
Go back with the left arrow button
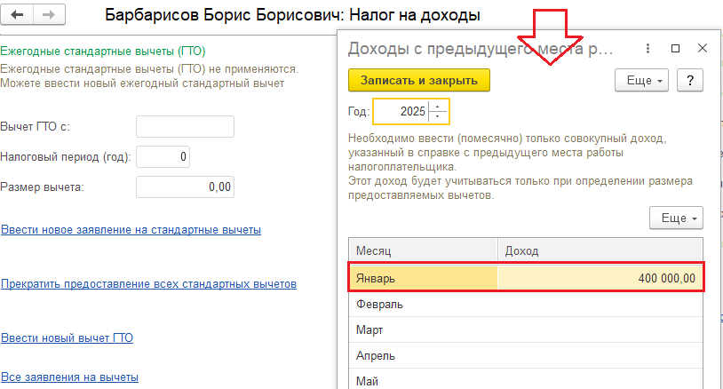[x=17, y=15]
